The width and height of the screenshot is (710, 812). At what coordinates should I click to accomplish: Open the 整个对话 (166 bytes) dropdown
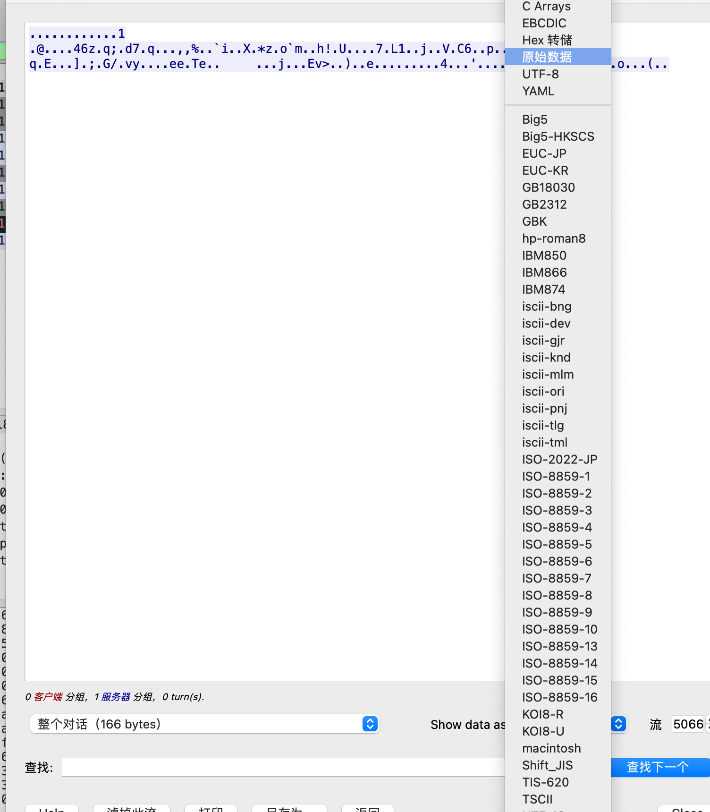pyautogui.click(x=204, y=724)
